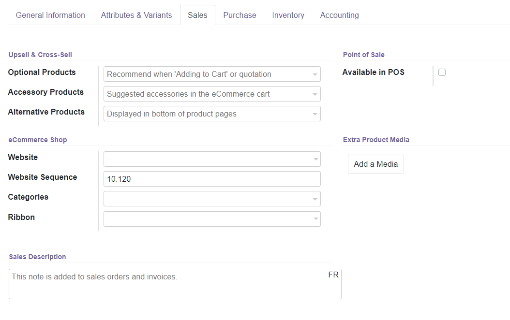Open the Inventory tab

point(288,15)
